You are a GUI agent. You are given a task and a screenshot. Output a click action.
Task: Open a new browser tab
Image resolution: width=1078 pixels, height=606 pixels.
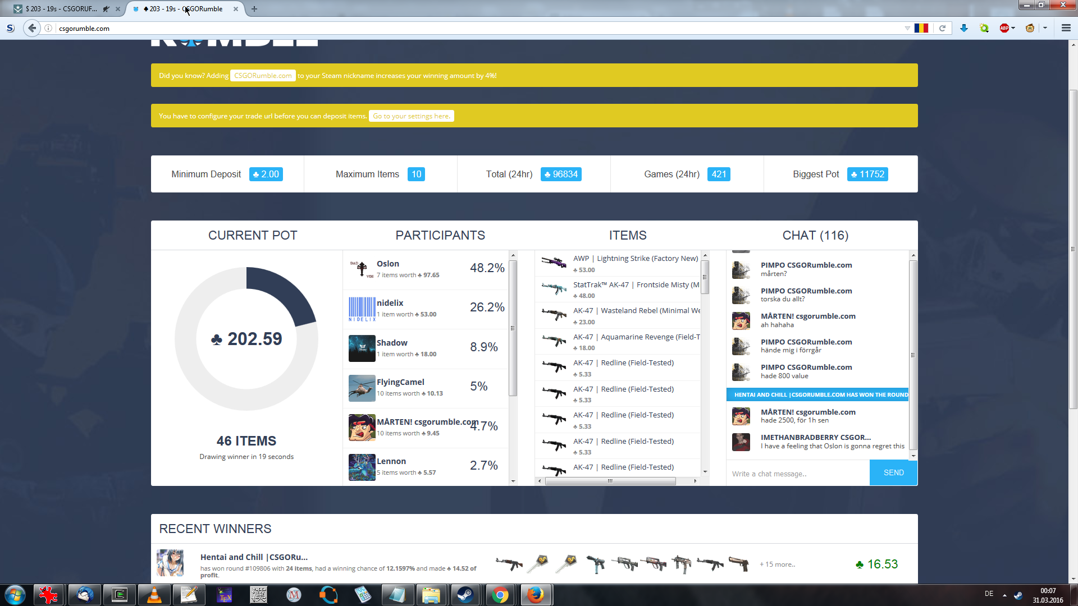pos(254,9)
